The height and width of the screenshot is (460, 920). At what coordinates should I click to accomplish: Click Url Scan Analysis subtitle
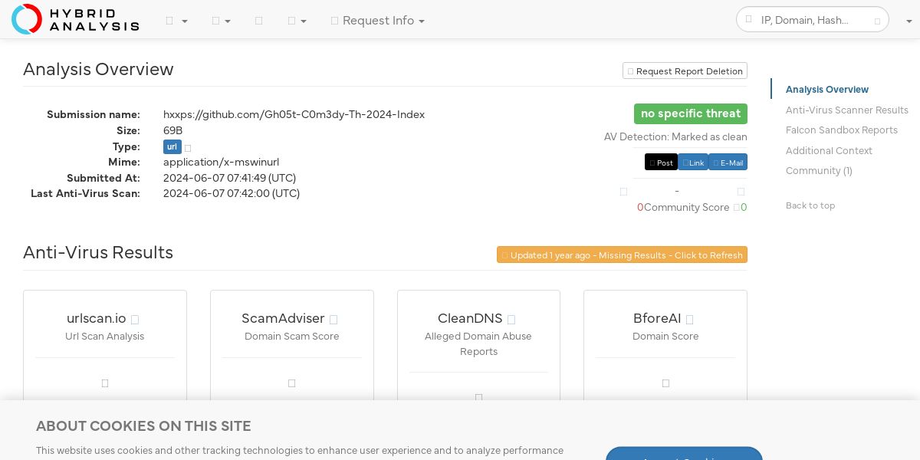tap(105, 337)
